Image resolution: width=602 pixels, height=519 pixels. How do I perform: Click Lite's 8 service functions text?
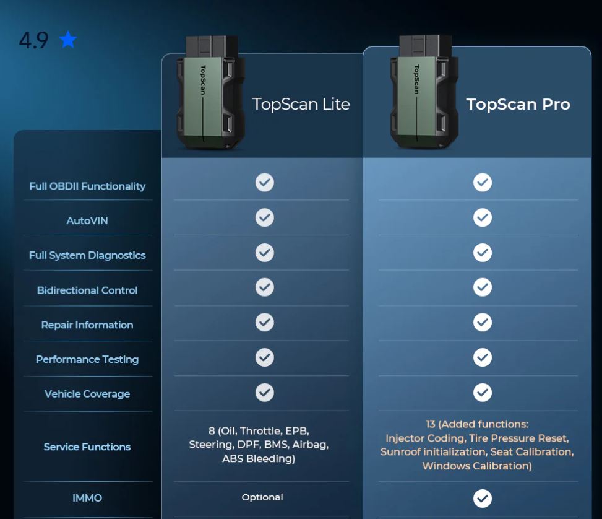pos(259,445)
